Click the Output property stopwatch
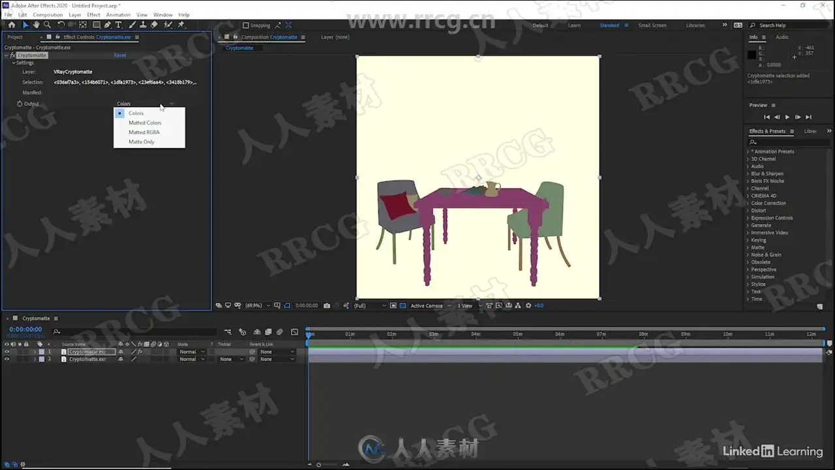 point(20,104)
